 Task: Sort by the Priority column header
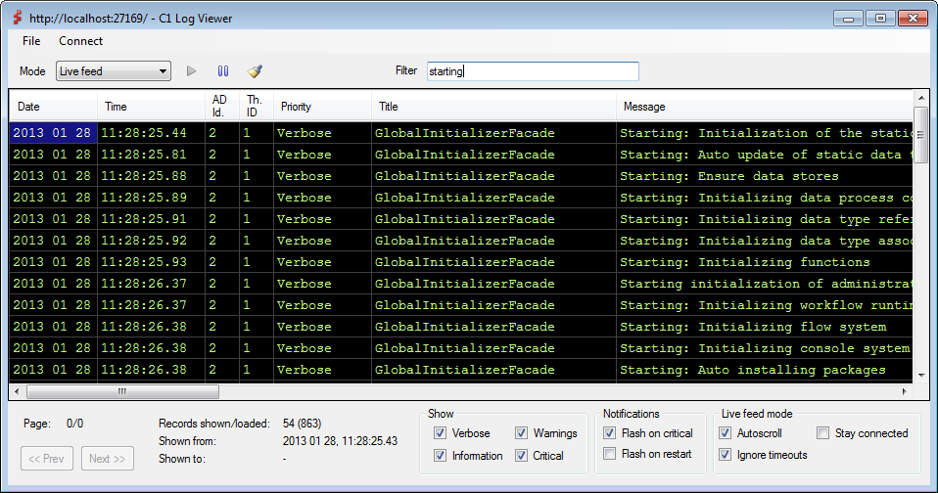(x=297, y=107)
